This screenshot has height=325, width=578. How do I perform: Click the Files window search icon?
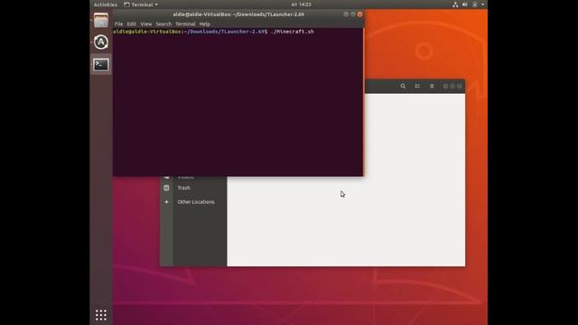(403, 86)
